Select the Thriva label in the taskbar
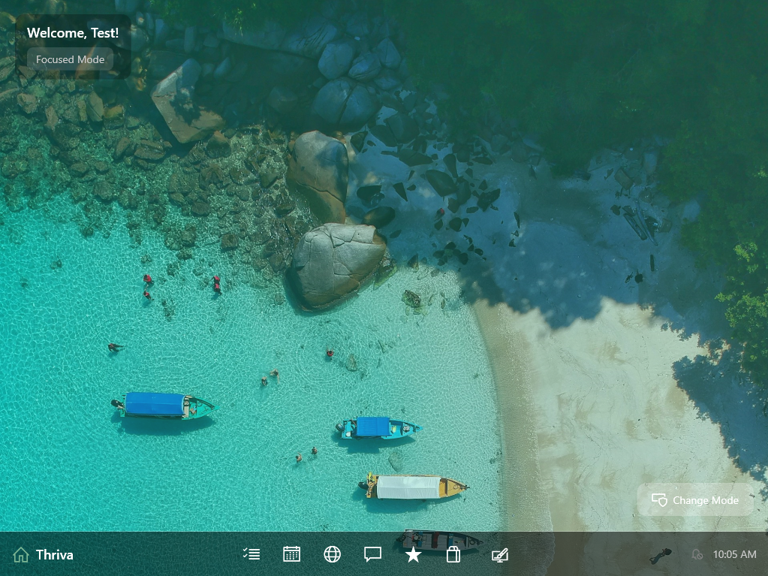 pyautogui.click(x=56, y=554)
